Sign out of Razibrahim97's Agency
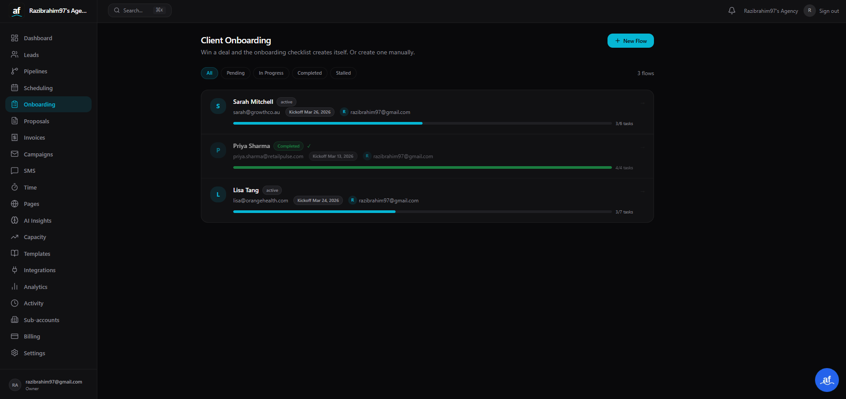 click(x=830, y=11)
